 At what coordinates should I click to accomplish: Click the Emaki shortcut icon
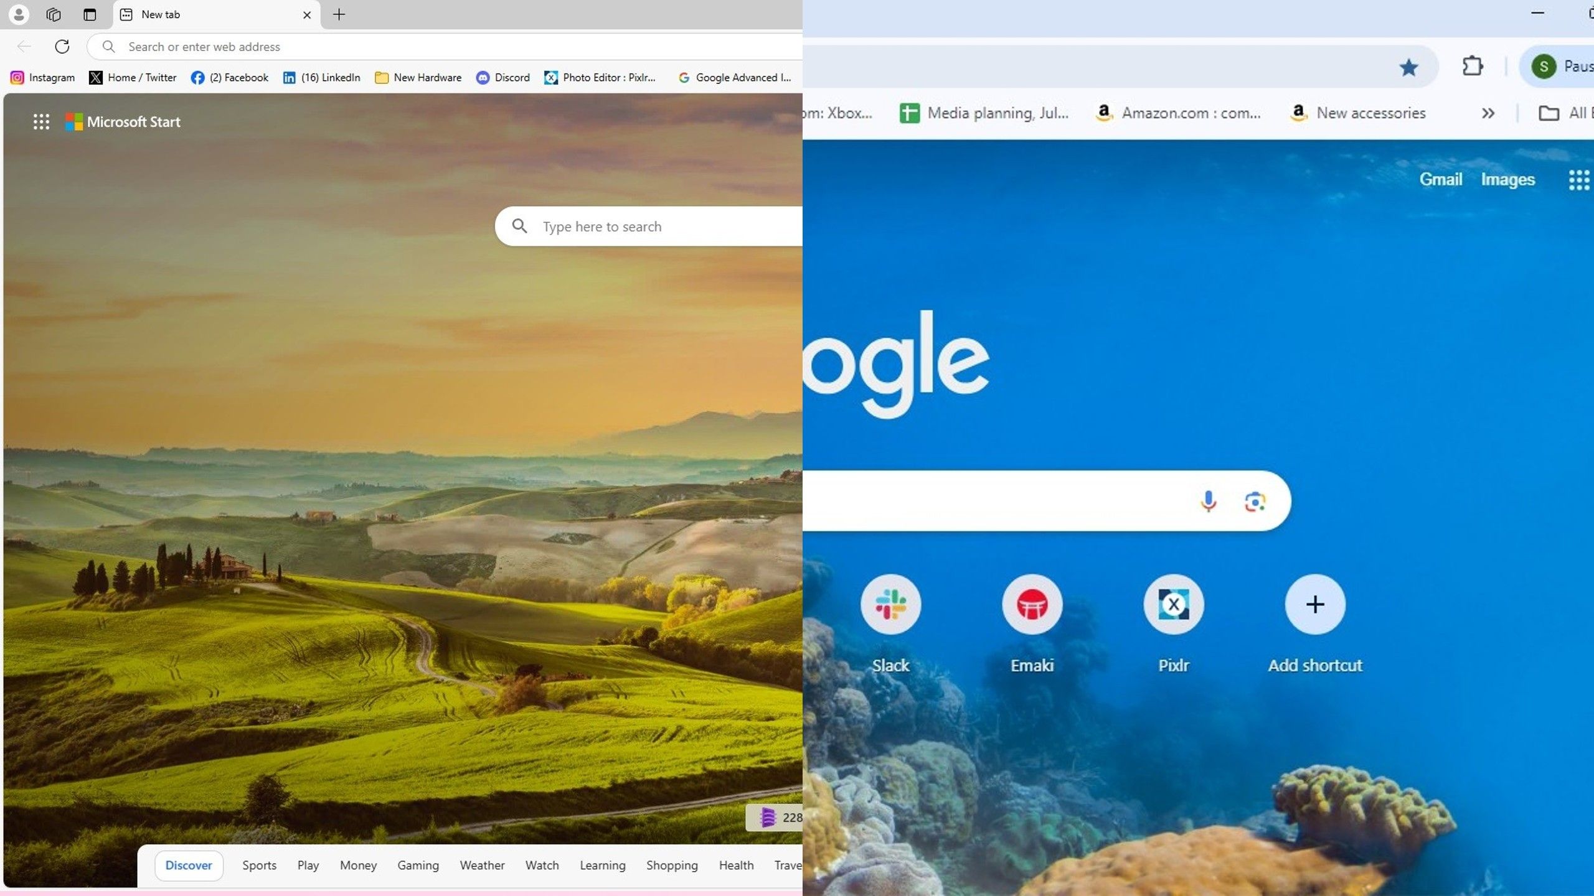(1031, 604)
